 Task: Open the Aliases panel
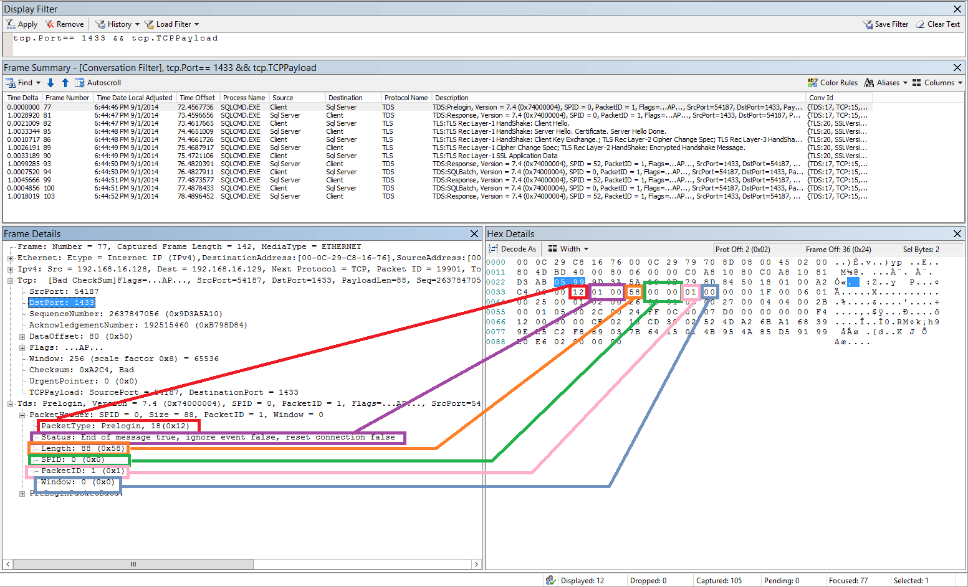pos(885,82)
